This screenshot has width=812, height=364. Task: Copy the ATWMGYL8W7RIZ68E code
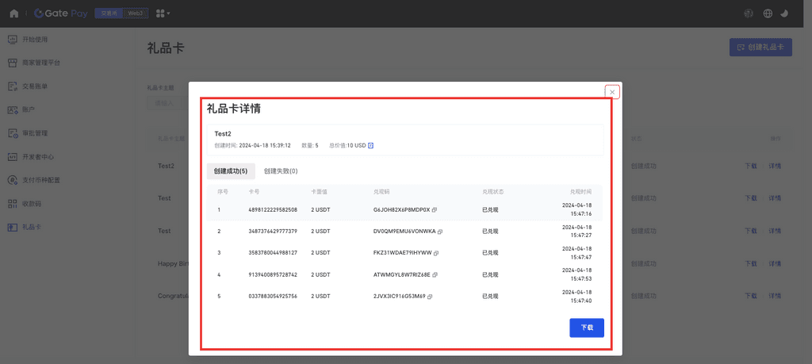[x=435, y=274]
